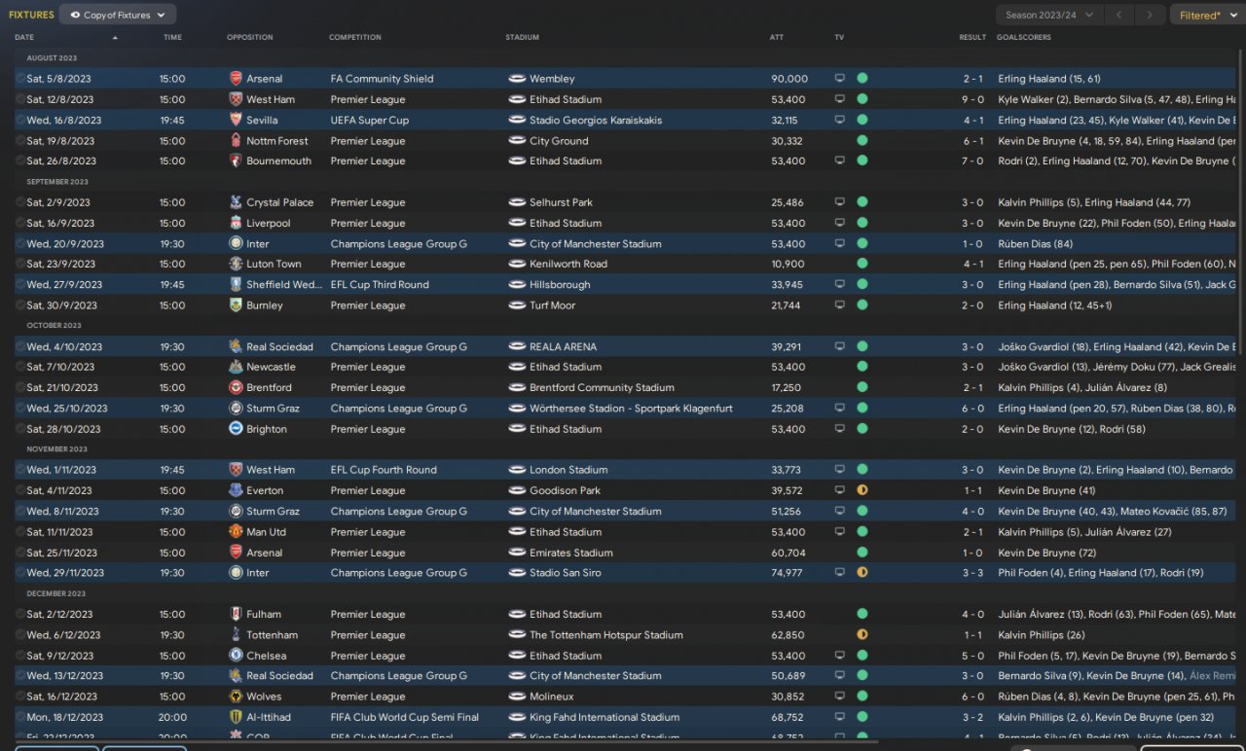Click the stadium icon beside Selhurst Park

(517, 202)
